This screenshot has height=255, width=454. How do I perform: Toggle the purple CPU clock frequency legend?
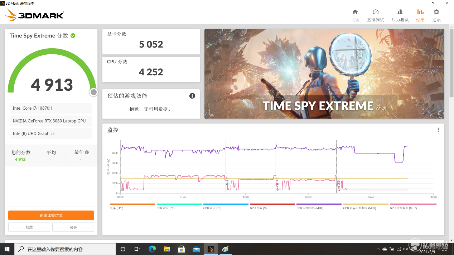319,206
